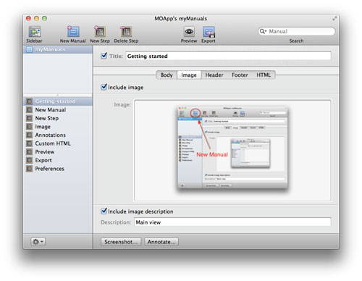
Task: Click the Description field with Main view
Action: [x=232, y=222]
